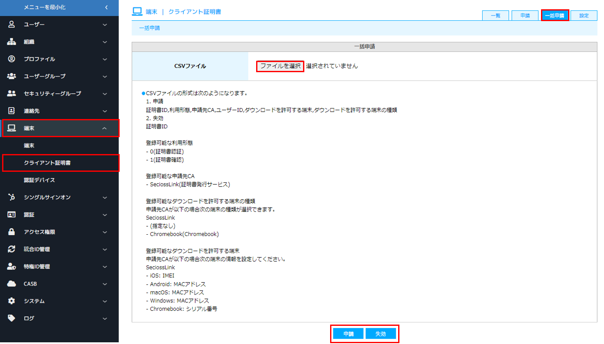604x344 pixels.
Task: Click the 統合ID管理 sync arrows icon
Action: tap(12, 249)
